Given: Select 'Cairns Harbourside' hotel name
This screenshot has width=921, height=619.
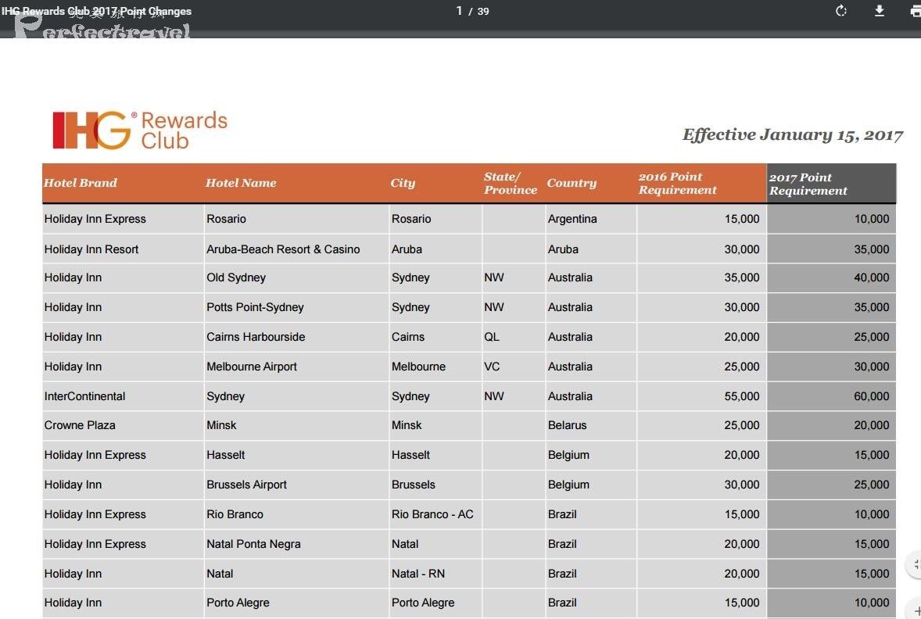Looking at the screenshot, I should [256, 337].
